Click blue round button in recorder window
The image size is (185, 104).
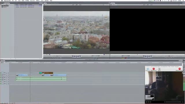tap(148, 69)
